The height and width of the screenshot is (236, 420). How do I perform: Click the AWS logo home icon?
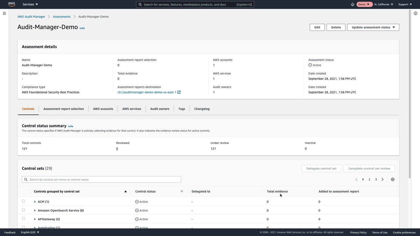coord(11,4)
